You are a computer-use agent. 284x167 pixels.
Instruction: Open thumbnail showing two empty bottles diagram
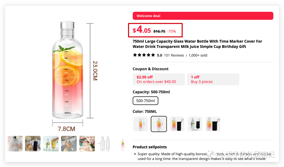(x=105, y=144)
